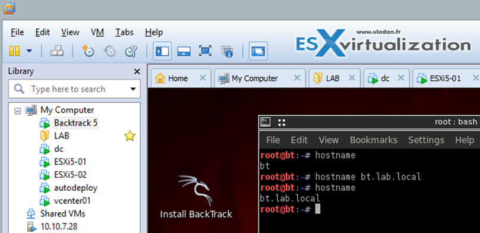This screenshot has height=233, width=480.
Task: Click the Revert to Snapshot clock icon
Action: click(109, 51)
